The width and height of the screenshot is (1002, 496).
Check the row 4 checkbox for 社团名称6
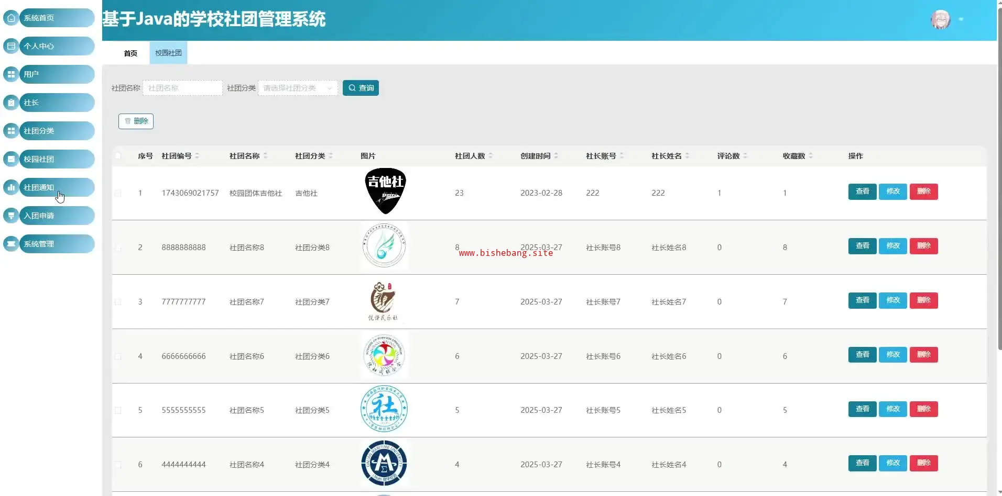118,356
